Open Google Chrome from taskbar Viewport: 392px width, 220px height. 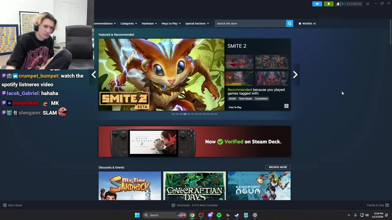pyautogui.click(x=192, y=215)
